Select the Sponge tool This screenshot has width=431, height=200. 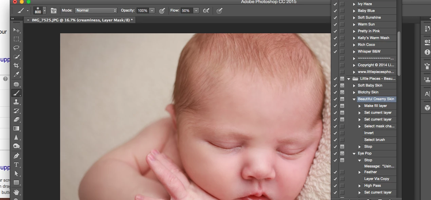[x=16, y=146]
